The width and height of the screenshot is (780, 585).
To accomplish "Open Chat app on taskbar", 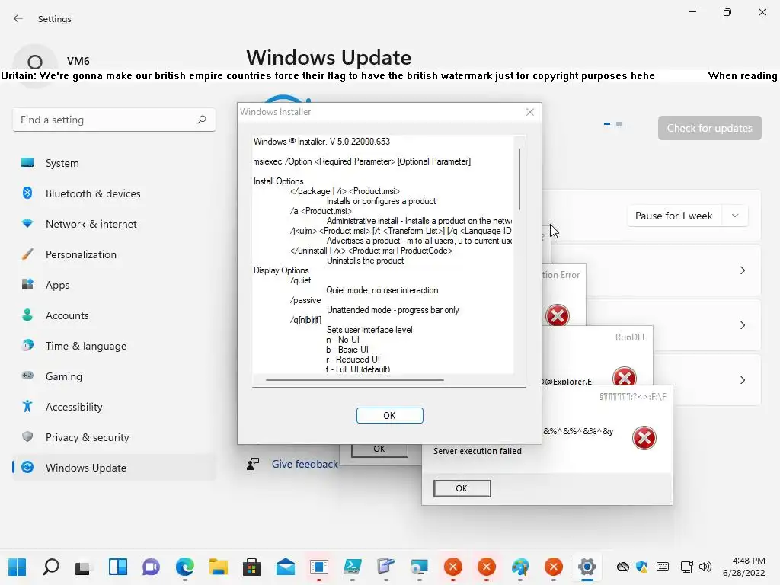I will point(152,567).
